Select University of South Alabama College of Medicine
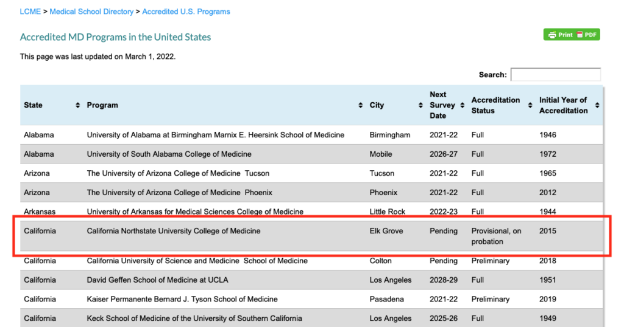Screen dimensions: 624x327 (x=169, y=154)
